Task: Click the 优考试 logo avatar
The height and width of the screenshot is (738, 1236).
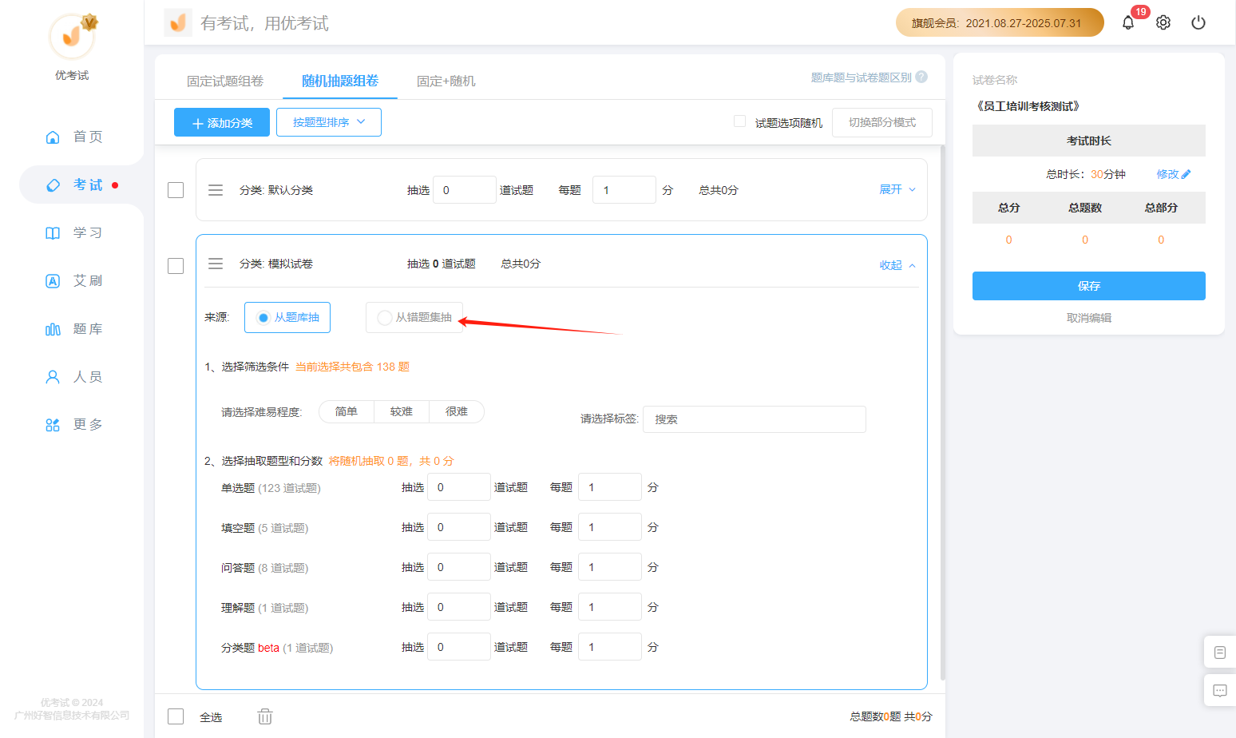Action: (72, 36)
